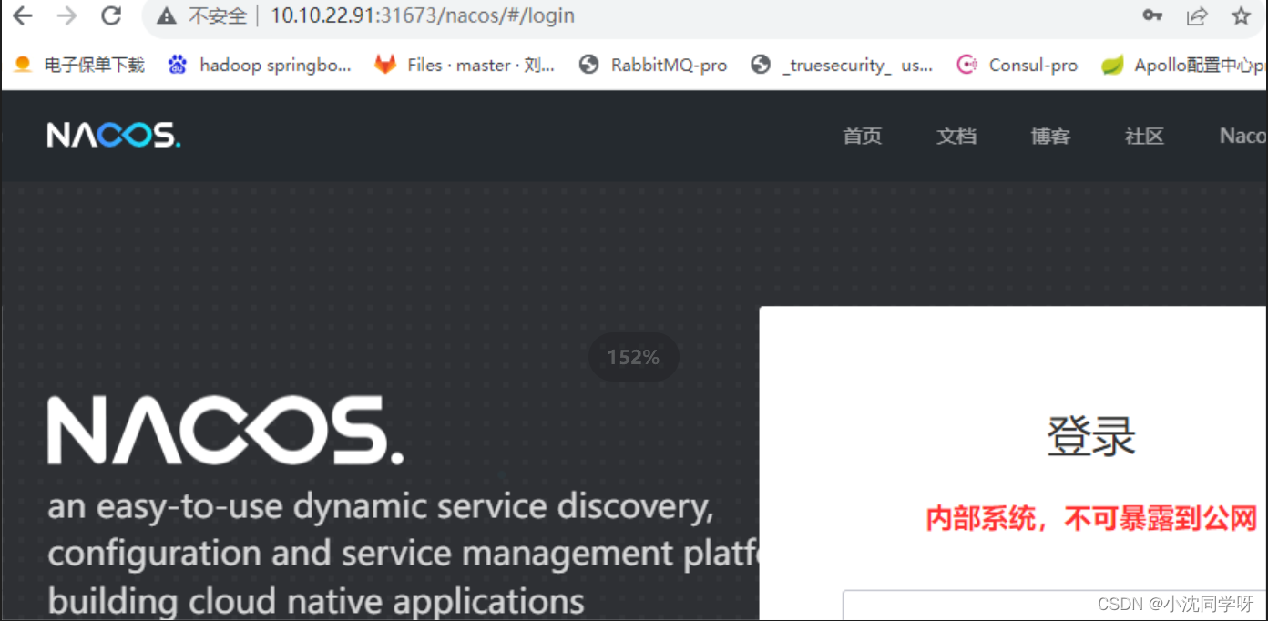Open the 文档 navigation item
Screen dimensions: 1268x621
tap(956, 136)
